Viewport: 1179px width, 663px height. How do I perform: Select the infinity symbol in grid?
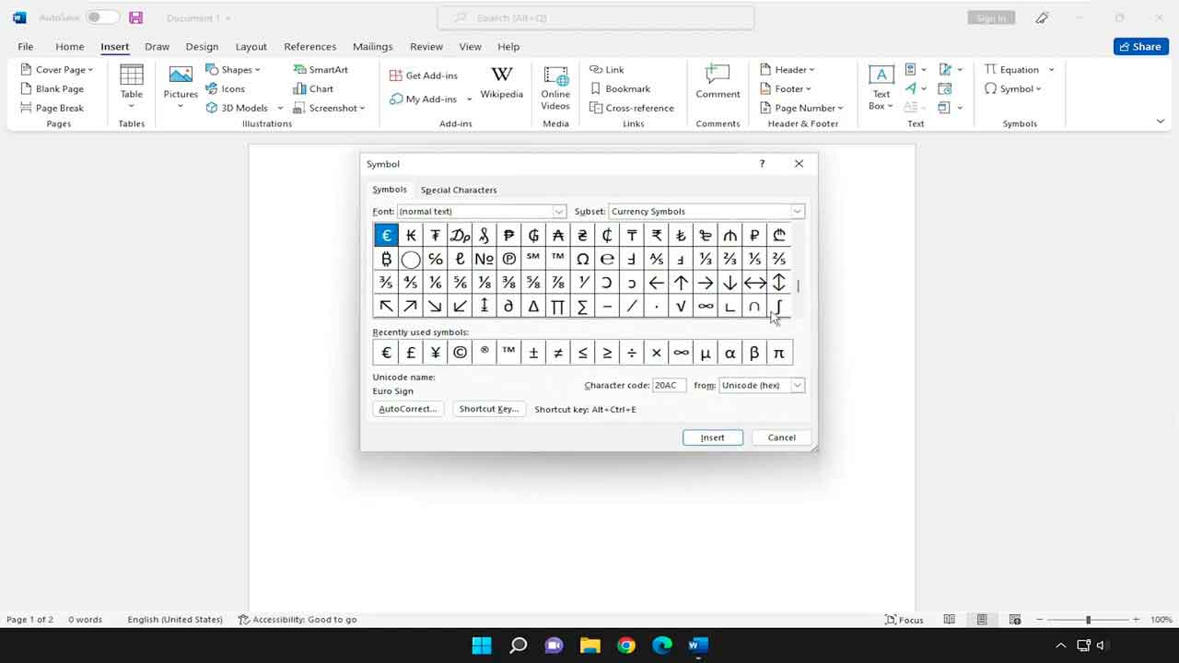pos(706,307)
